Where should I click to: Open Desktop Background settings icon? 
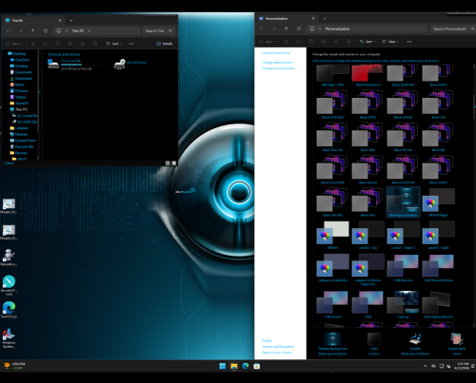pyautogui.click(x=332, y=339)
